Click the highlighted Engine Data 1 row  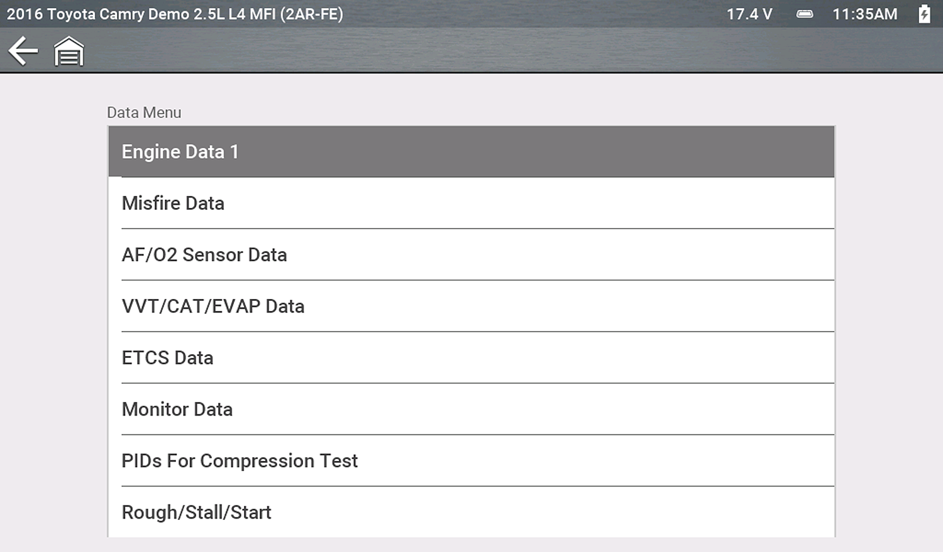(472, 151)
